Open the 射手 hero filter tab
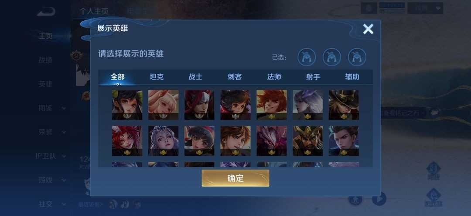Viewport: 471px width, 216px height. pyautogui.click(x=313, y=77)
